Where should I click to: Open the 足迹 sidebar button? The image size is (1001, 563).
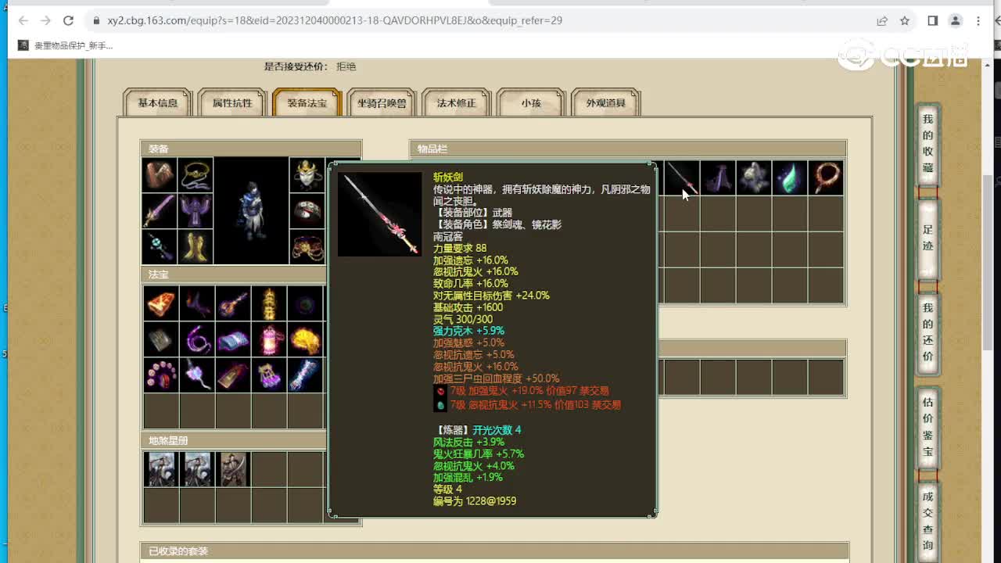coord(927,238)
